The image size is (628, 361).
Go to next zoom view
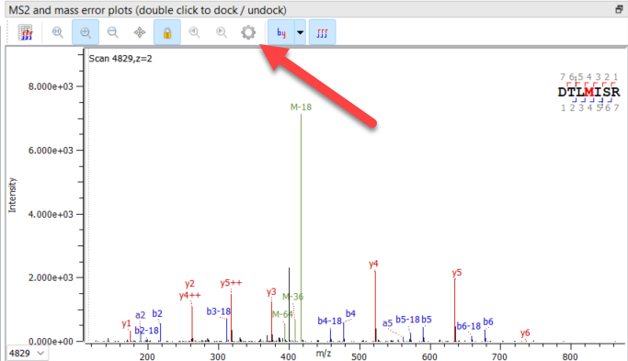[x=222, y=32]
